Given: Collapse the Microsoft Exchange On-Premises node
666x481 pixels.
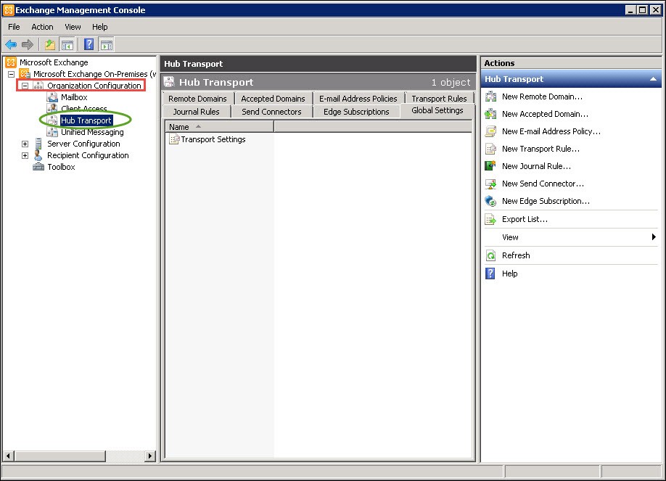Looking at the screenshot, I should 11,74.
